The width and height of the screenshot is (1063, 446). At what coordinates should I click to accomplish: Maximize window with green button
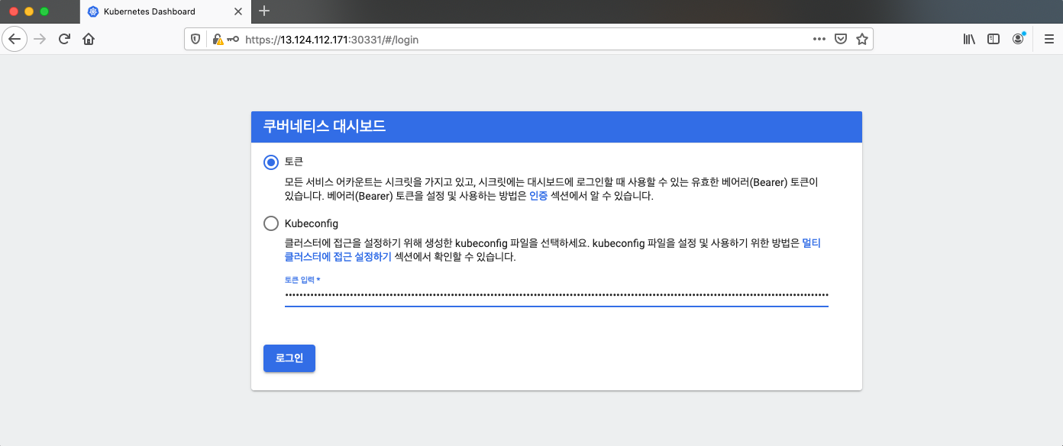point(44,11)
